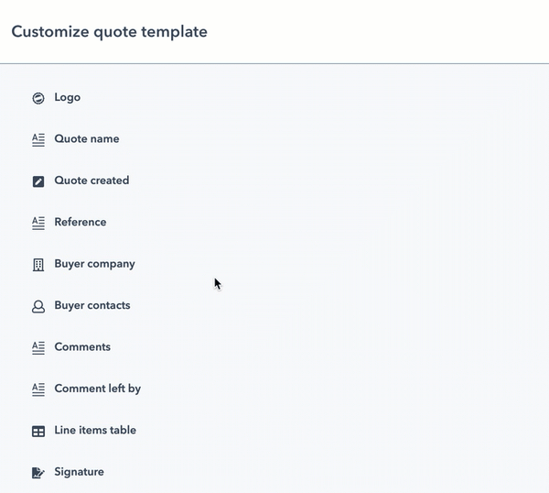Open the Reference module
549x493 pixels.
[81, 222]
